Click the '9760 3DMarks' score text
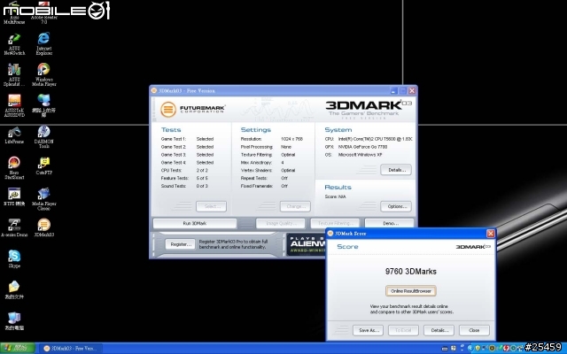 pos(411,272)
